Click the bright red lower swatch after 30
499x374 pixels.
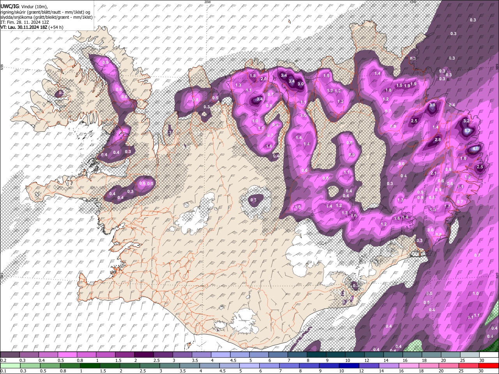tap(489, 365)
